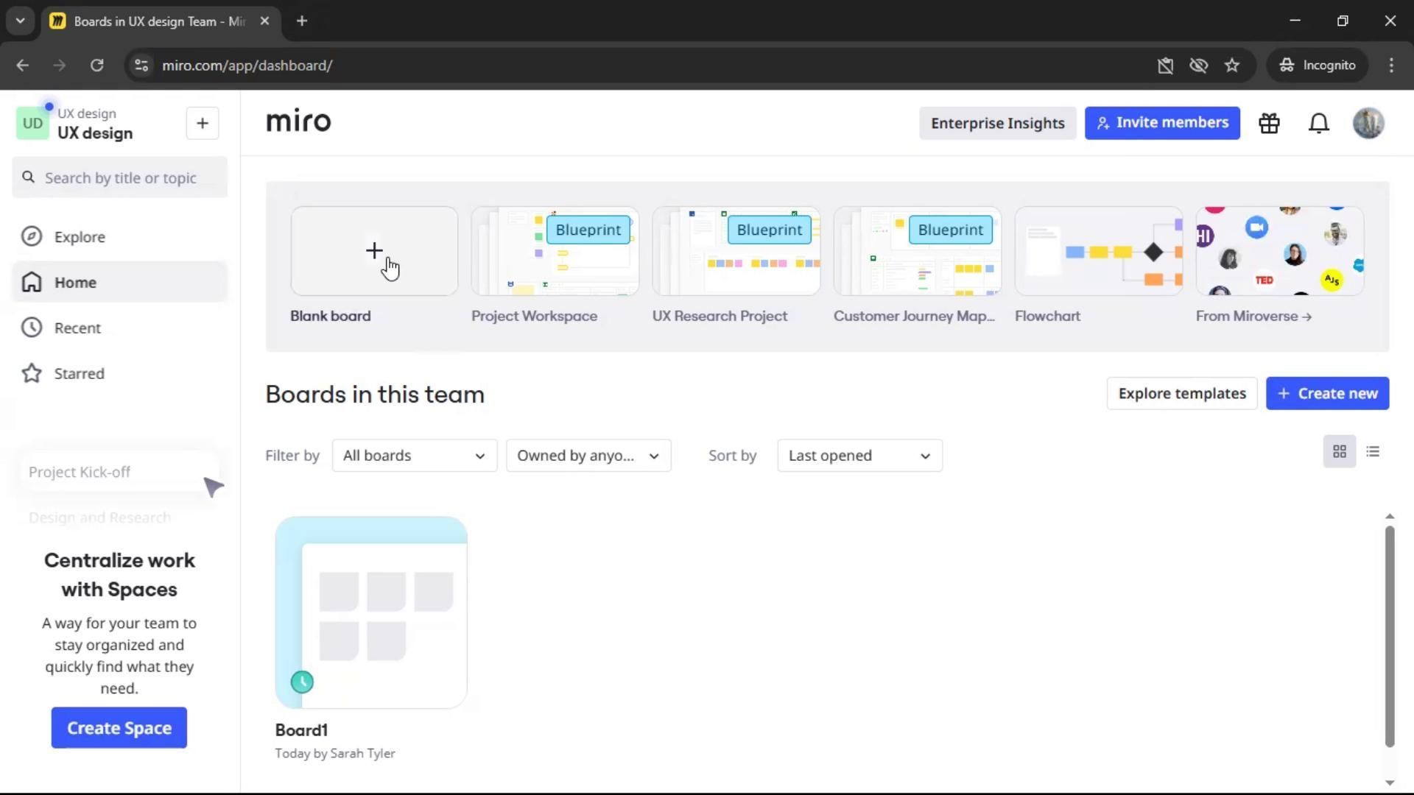Open the Flowchart template

point(1098,252)
